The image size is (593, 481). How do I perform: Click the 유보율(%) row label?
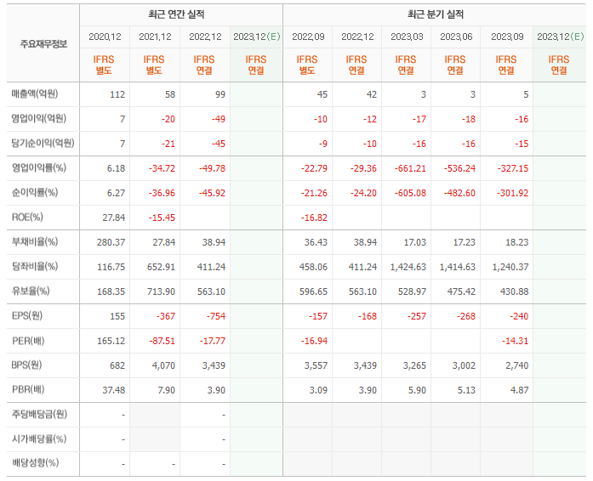[x=31, y=291]
